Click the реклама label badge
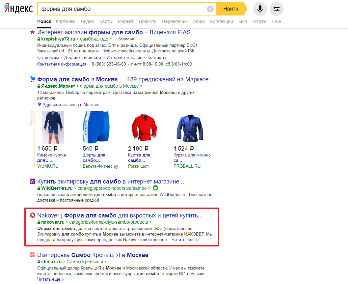This screenshot has width=348, height=284. [126, 39]
